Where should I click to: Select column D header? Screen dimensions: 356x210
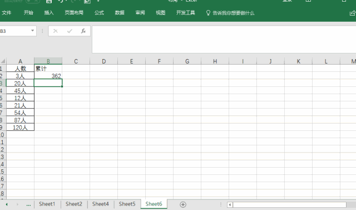pyautogui.click(x=104, y=61)
